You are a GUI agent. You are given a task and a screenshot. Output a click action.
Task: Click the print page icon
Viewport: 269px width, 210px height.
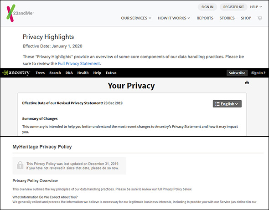247,82
